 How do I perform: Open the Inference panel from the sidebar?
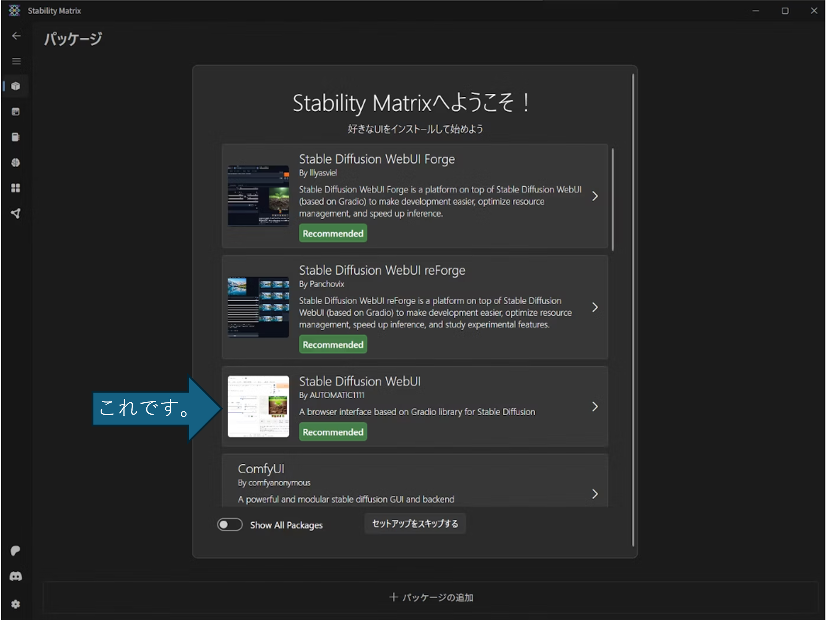[x=16, y=112]
